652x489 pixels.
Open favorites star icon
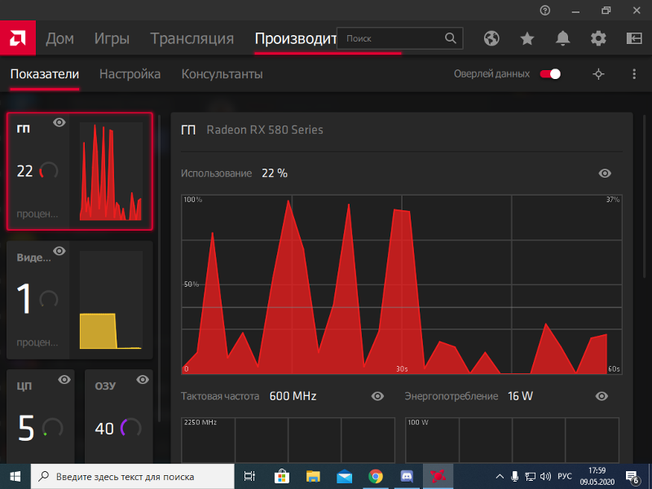[x=527, y=38]
